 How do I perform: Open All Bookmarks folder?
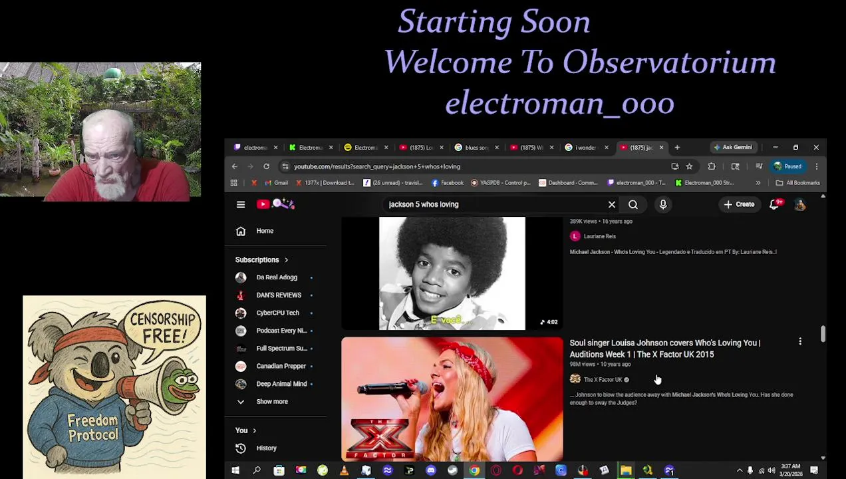pyautogui.click(x=798, y=183)
